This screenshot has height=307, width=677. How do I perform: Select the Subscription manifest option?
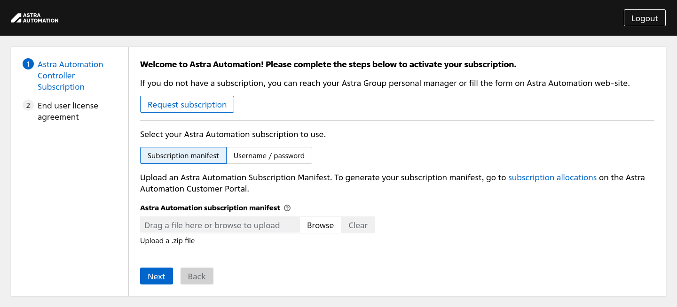183,156
